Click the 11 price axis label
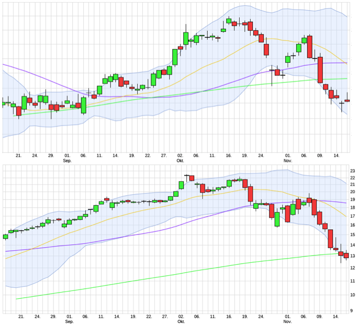This screenshot has width=358, height=325. pos(353,281)
